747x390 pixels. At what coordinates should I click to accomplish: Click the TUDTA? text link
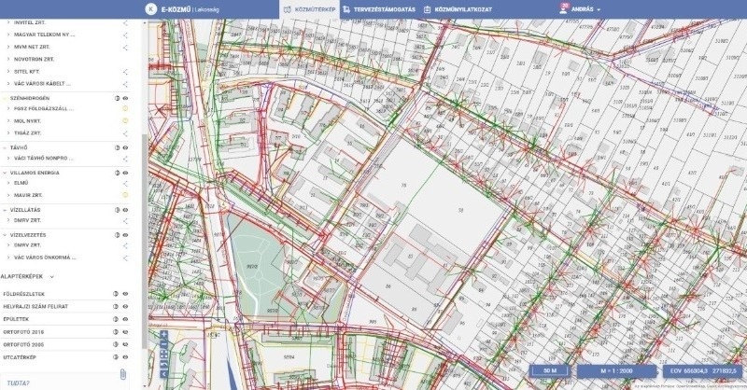pos(16,383)
